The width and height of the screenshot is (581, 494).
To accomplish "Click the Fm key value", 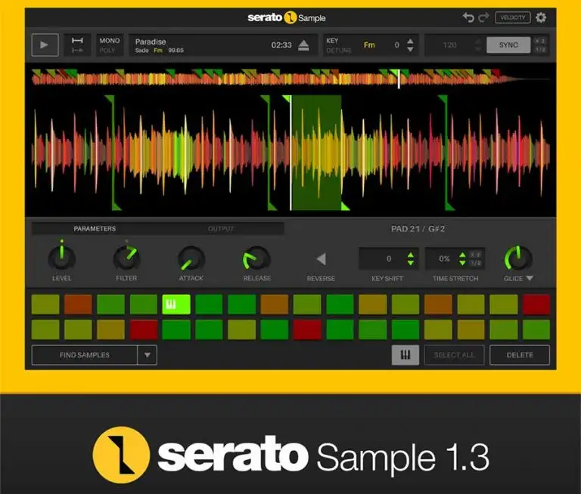I will pos(369,45).
